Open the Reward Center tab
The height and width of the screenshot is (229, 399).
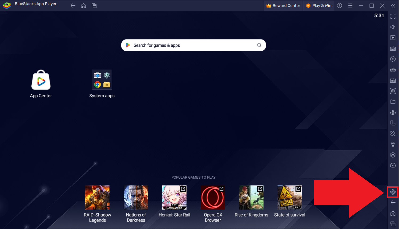coord(283,6)
